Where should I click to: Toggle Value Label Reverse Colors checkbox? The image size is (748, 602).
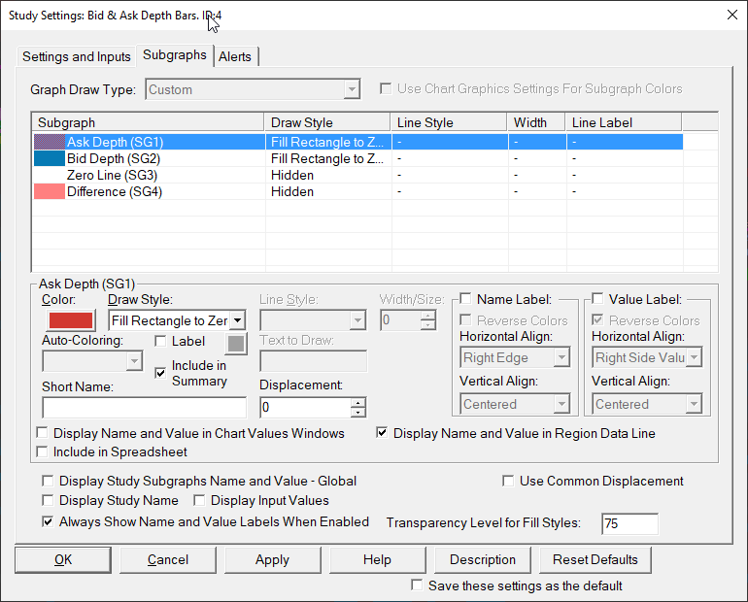tap(597, 319)
